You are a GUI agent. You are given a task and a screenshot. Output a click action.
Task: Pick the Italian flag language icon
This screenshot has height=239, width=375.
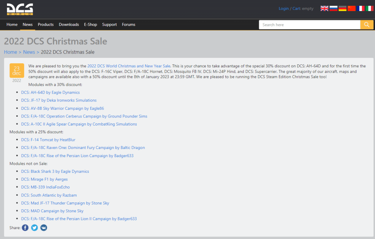[370, 8]
